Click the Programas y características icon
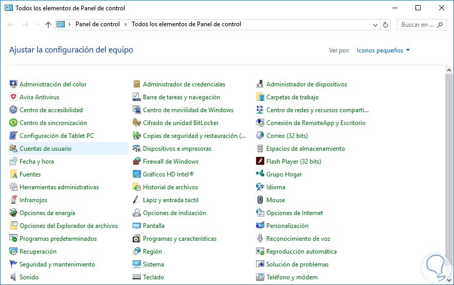454x285 pixels. click(137, 238)
